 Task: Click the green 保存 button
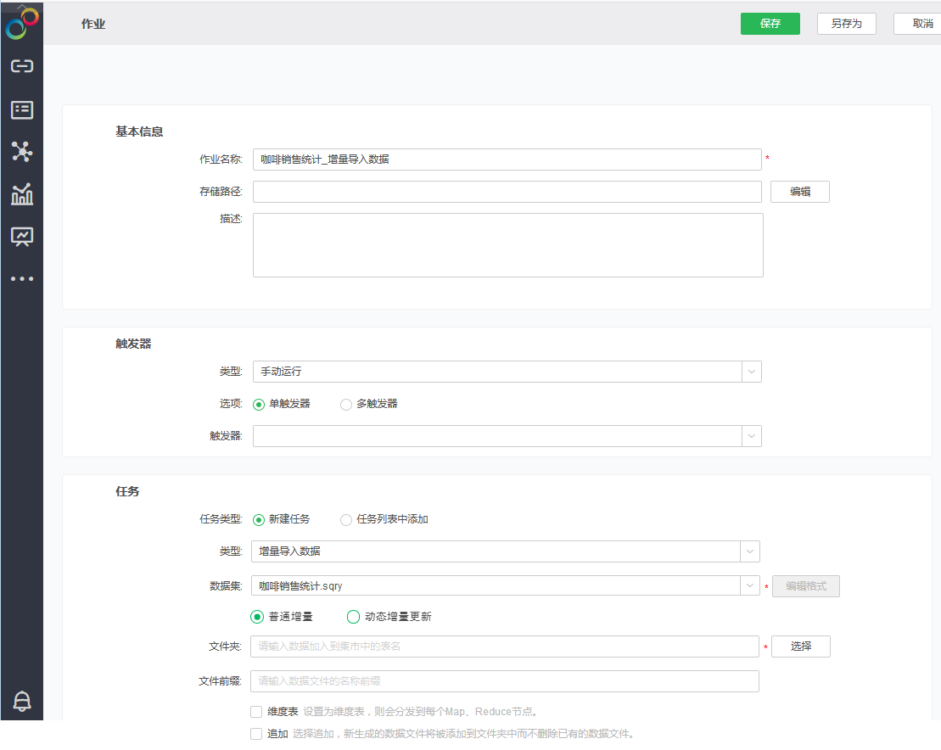pyautogui.click(x=770, y=24)
